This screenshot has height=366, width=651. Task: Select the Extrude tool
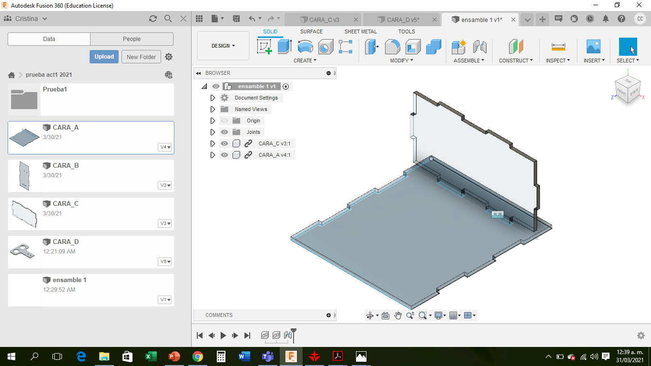coord(285,47)
